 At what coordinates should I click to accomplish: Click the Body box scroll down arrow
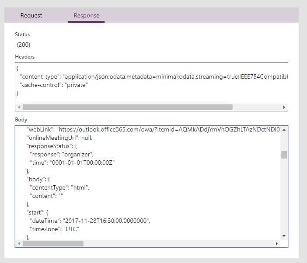point(284,236)
